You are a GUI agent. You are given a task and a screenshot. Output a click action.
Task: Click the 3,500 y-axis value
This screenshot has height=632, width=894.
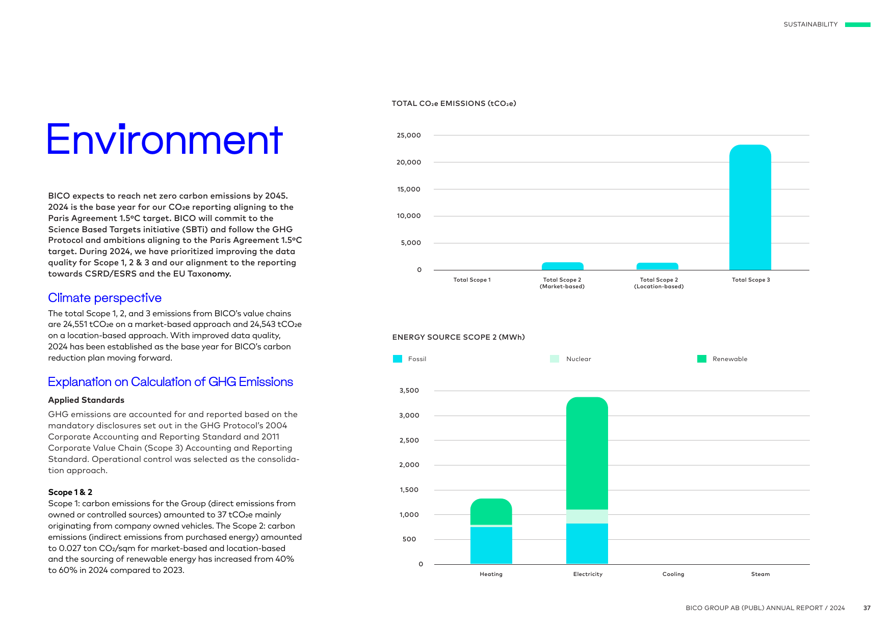(x=409, y=391)
